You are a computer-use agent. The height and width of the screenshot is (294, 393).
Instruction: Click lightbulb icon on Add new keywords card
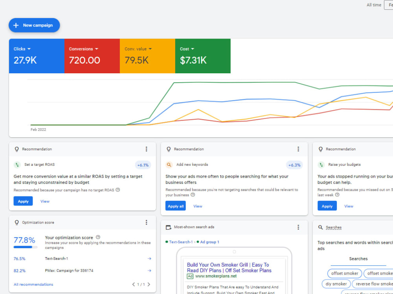click(169, 149)
